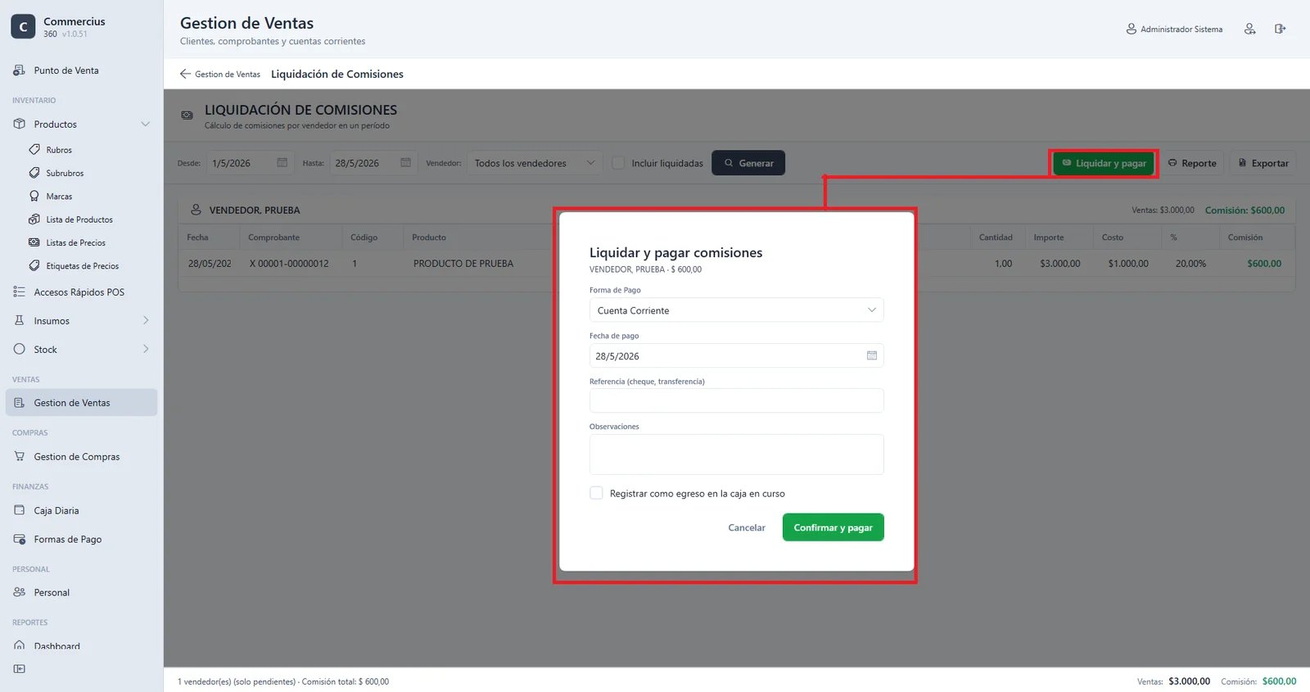Click the Caja Diaria icon
Image resolution: width=1310 pixels, height=692 pixels.
tap(20, 510)
